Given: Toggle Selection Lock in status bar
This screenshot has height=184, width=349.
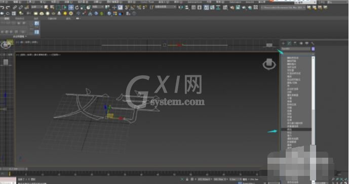Looking at the screenshot, I should pos(187,179).
